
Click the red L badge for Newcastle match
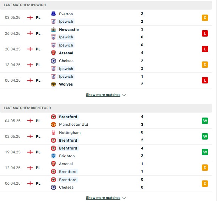205,33
